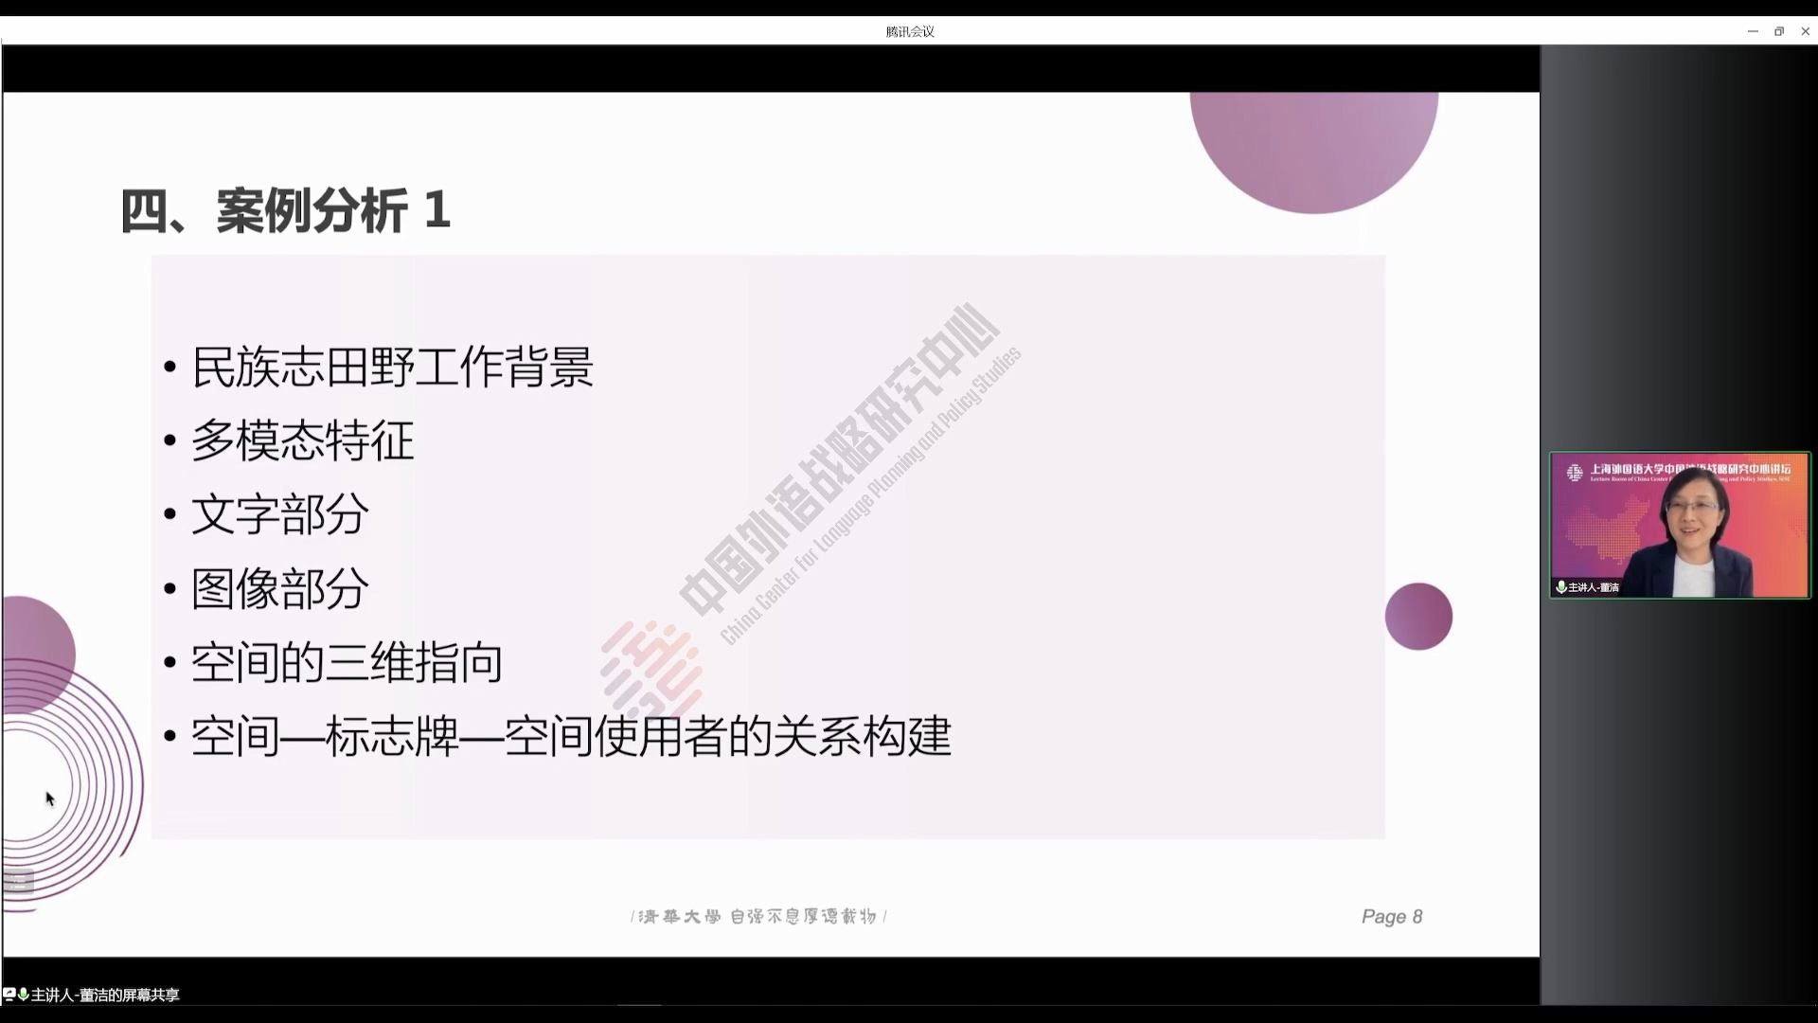This screenshot has width=1818, height=1023.
Task: Click the green microphone icon beside 屏幕共享 label
Action: (23, 995)
